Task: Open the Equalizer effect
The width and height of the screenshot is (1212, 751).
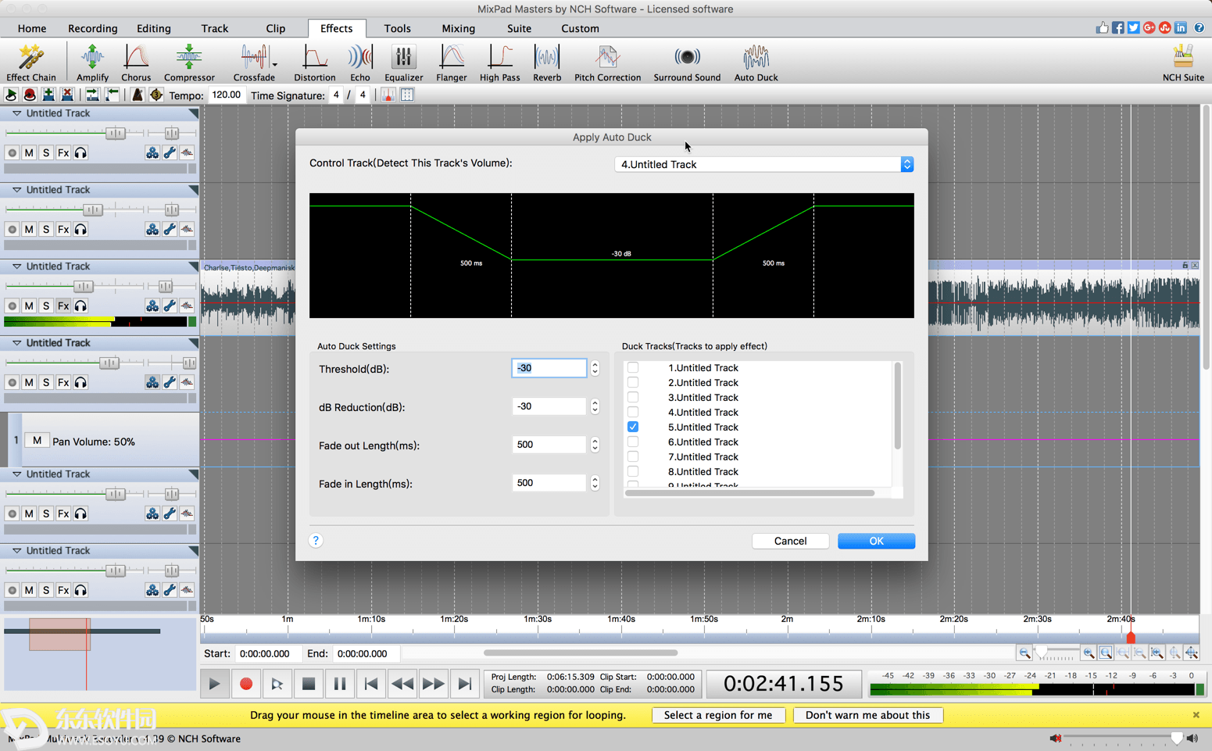Action: (403, 63)
